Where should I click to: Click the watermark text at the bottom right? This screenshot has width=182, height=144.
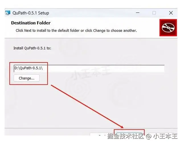[x=142, y=136]
